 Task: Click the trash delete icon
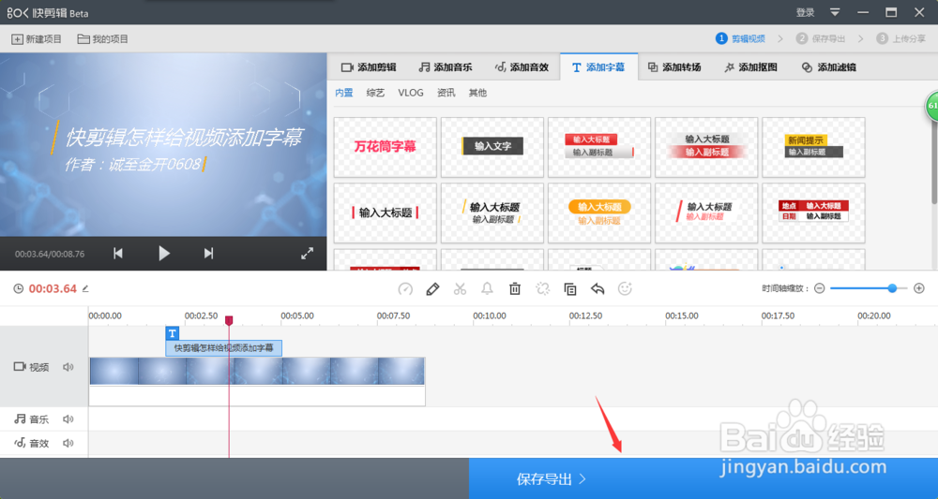514,289
